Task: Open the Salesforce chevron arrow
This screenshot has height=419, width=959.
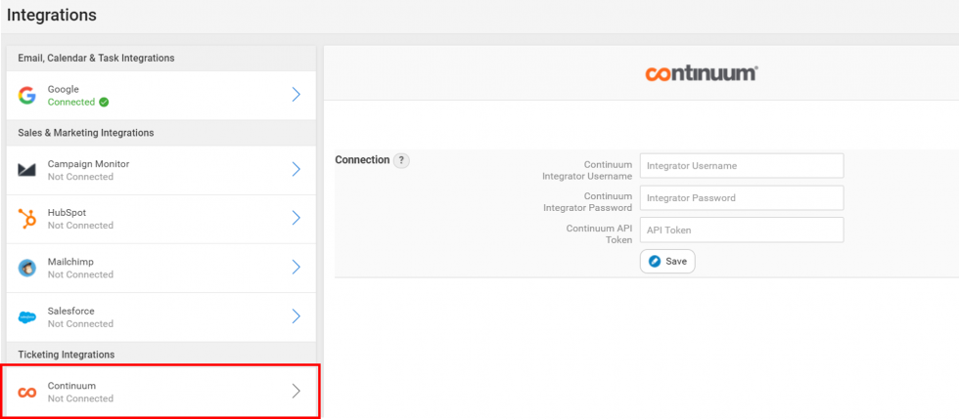Action: pyautogui.click(x=296, y=316)
